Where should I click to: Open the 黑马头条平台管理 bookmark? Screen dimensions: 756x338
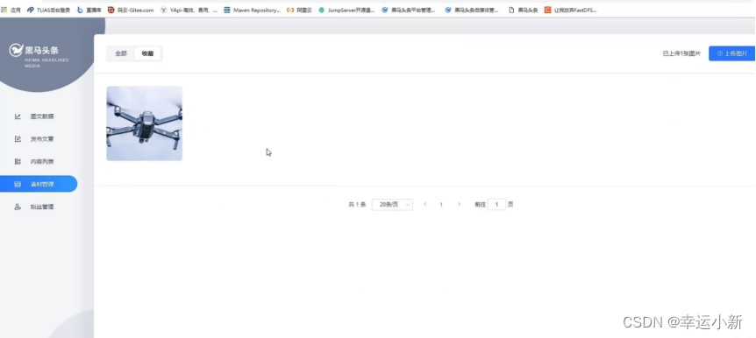pyautogui.click(x=409, y=10)
